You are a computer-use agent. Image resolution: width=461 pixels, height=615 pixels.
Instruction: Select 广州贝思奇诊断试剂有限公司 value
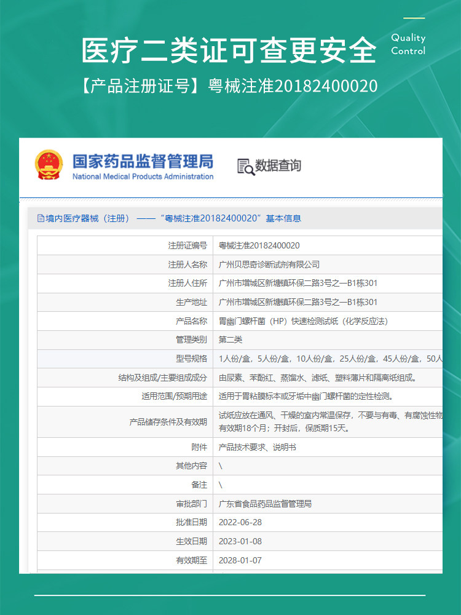(269, 264)
